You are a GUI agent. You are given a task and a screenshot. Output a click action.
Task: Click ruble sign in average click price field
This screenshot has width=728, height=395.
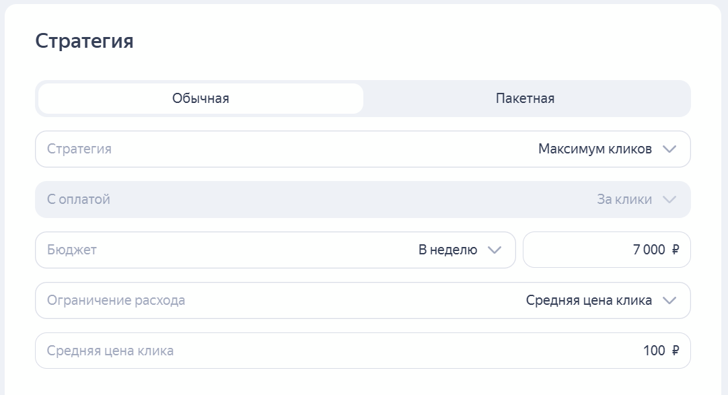pos(676,351)
